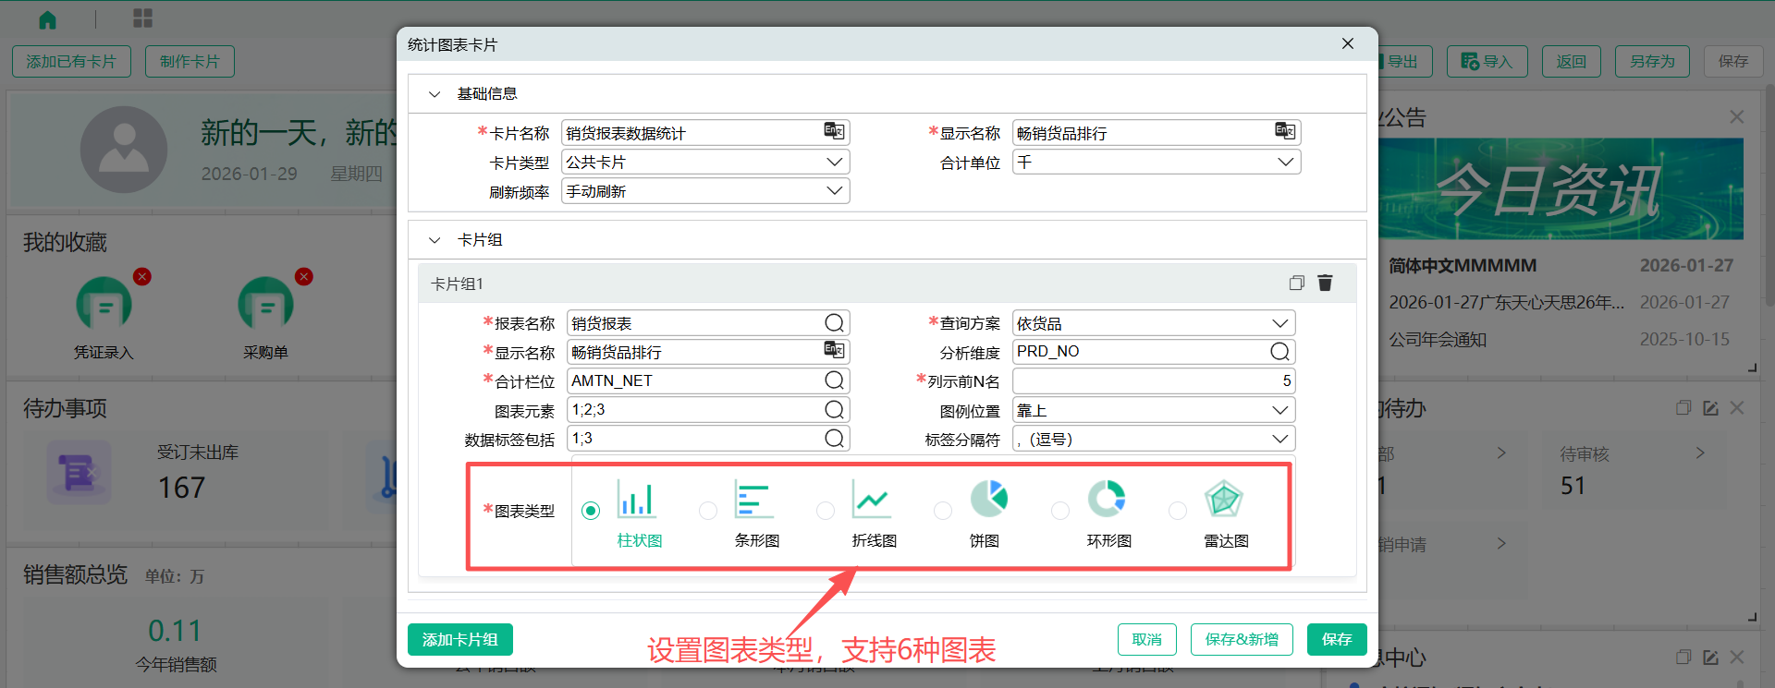Click the lookup icon in 分析维度 field

coord(1279,351)
